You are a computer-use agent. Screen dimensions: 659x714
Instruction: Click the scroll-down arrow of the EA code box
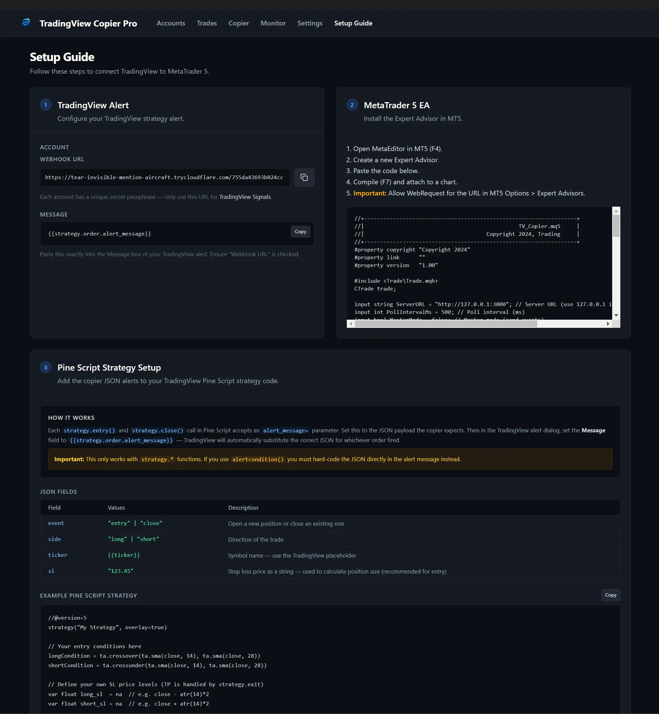pyautogui.click(x=616, y=316)
